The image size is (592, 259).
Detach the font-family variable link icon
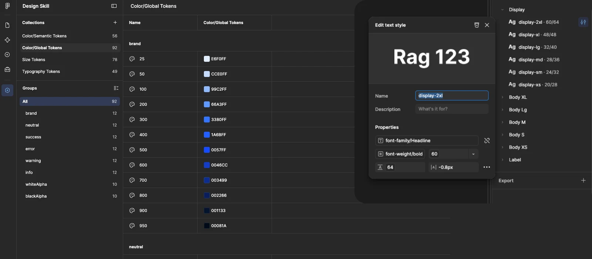click(x=487, y=141)
